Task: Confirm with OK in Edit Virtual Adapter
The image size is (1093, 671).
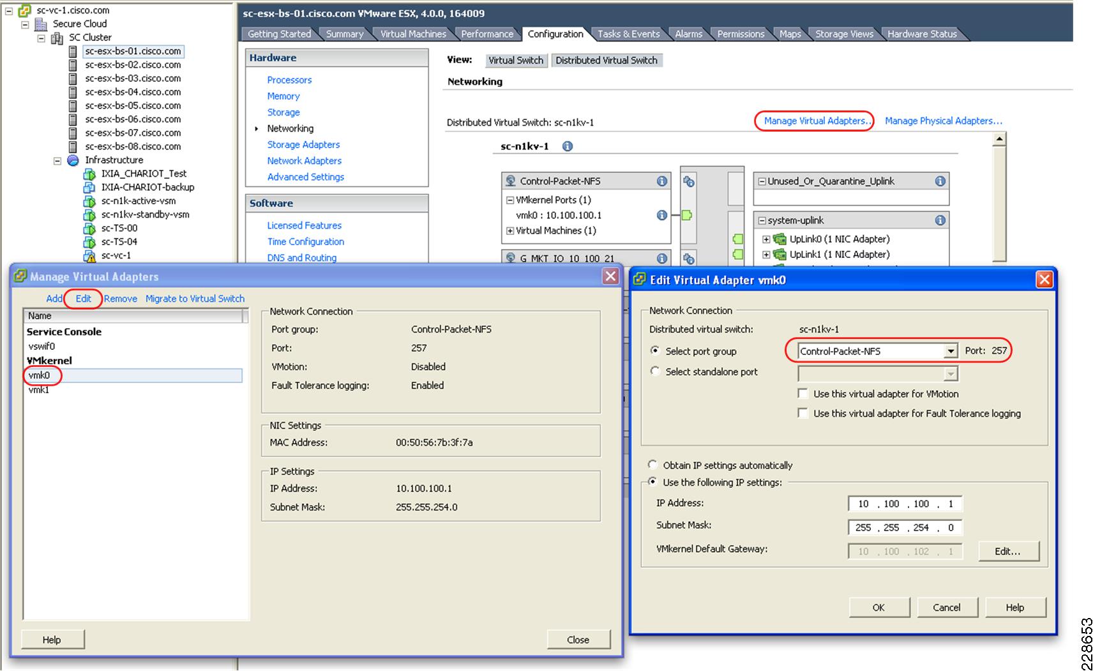Action: click(878, 607)
